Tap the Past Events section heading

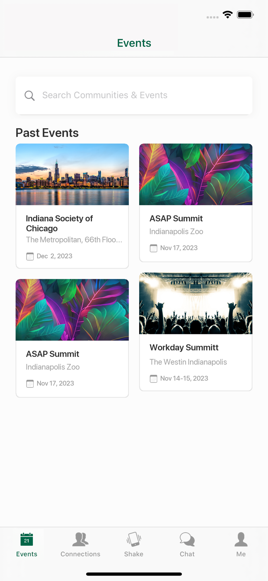pos(47,133)
